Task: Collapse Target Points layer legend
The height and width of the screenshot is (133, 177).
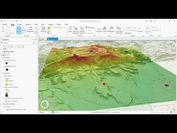Action: (4, 61)
